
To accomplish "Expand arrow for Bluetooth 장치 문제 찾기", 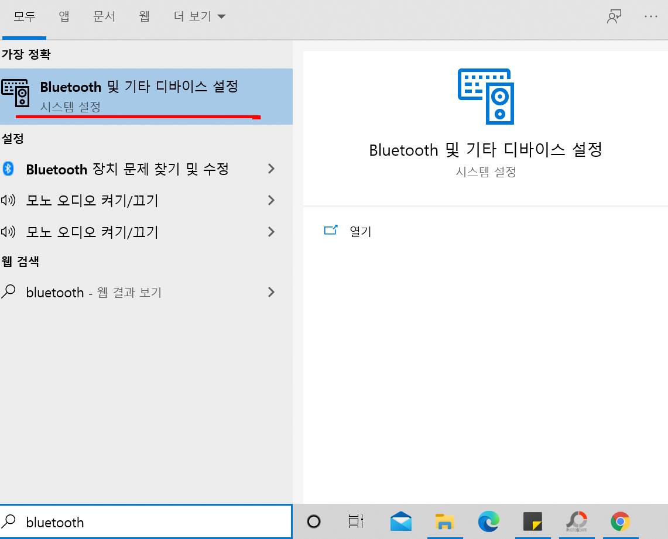I will [271, 169].
